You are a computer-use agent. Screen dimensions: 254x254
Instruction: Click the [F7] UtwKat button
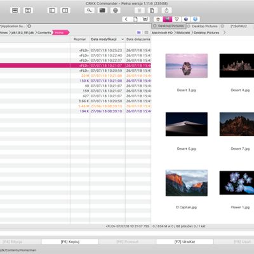(x=185, y=242)
